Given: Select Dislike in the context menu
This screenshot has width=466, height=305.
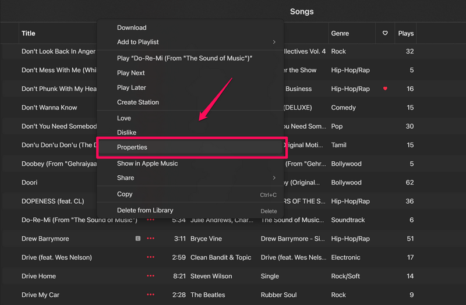Looking at the screenshot, I should [x=126, y=133].
